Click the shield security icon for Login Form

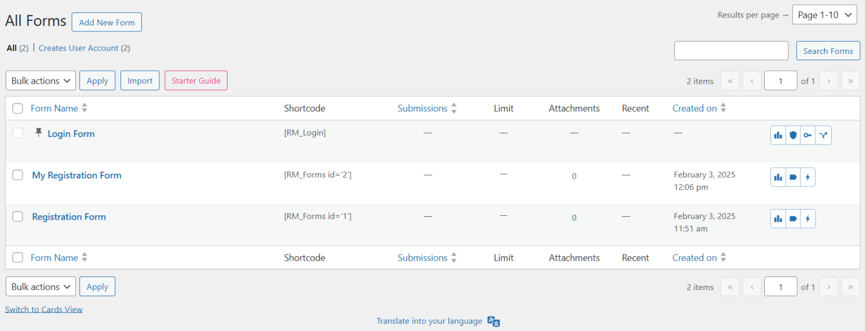(793, 135)
